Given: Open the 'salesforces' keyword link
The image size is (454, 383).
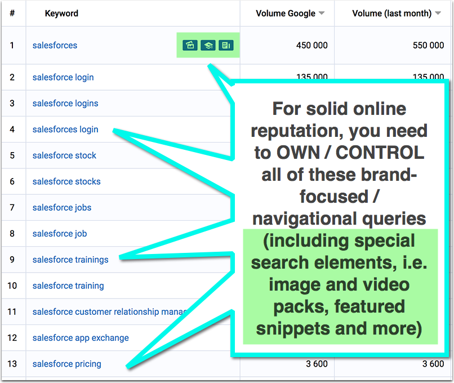Looking at the screenshot, I should pyautogui.click(x=55, y=46).
